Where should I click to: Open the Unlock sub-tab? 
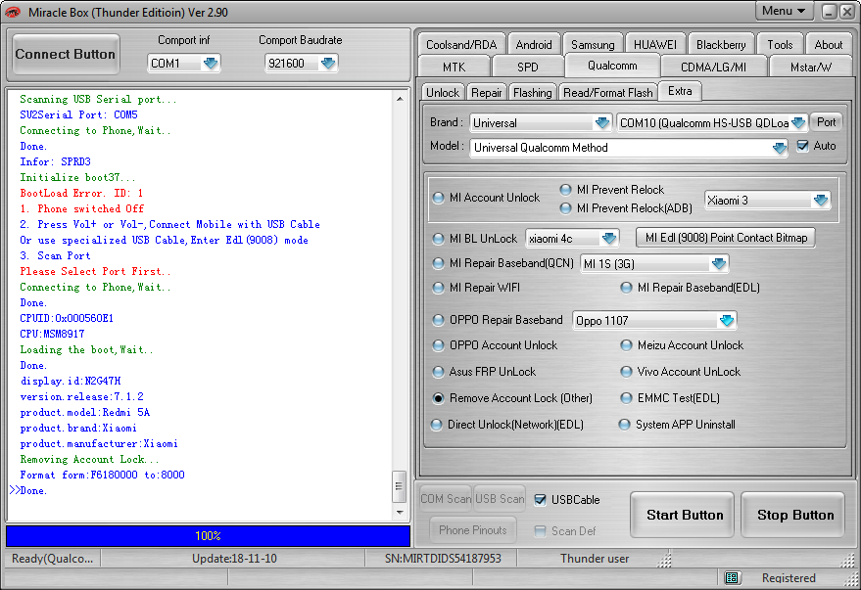pyautogui.click(x=443, y=93)
